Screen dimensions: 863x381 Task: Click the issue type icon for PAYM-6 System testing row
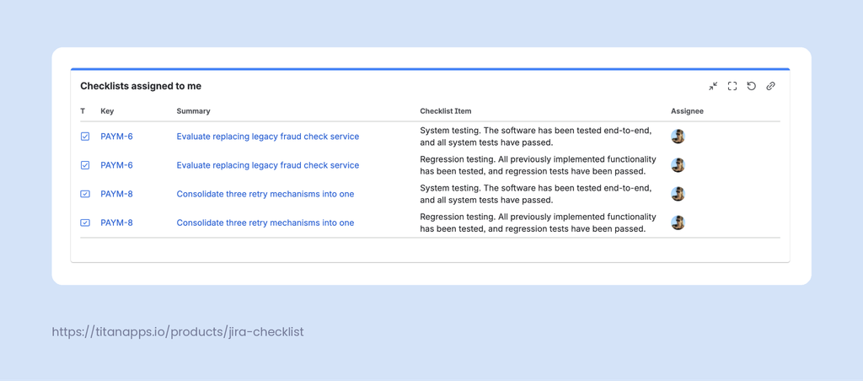click(85, 137)
